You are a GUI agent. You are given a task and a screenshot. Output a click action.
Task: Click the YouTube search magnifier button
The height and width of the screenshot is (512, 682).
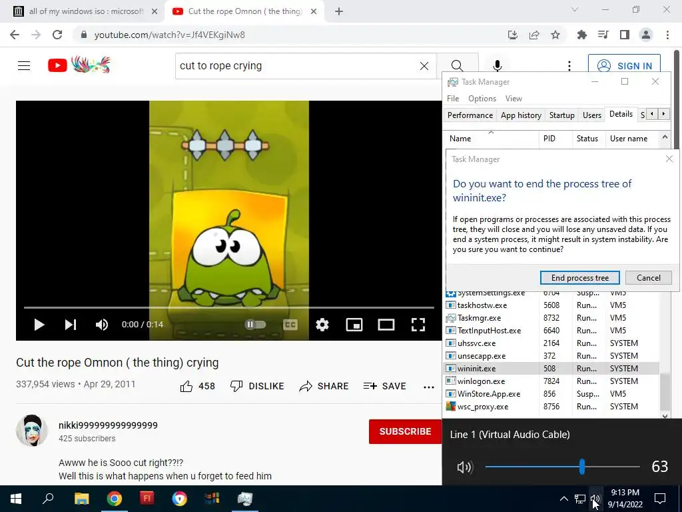point(457,66)
